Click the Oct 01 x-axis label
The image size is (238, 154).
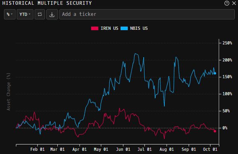(x=210, y=150)
